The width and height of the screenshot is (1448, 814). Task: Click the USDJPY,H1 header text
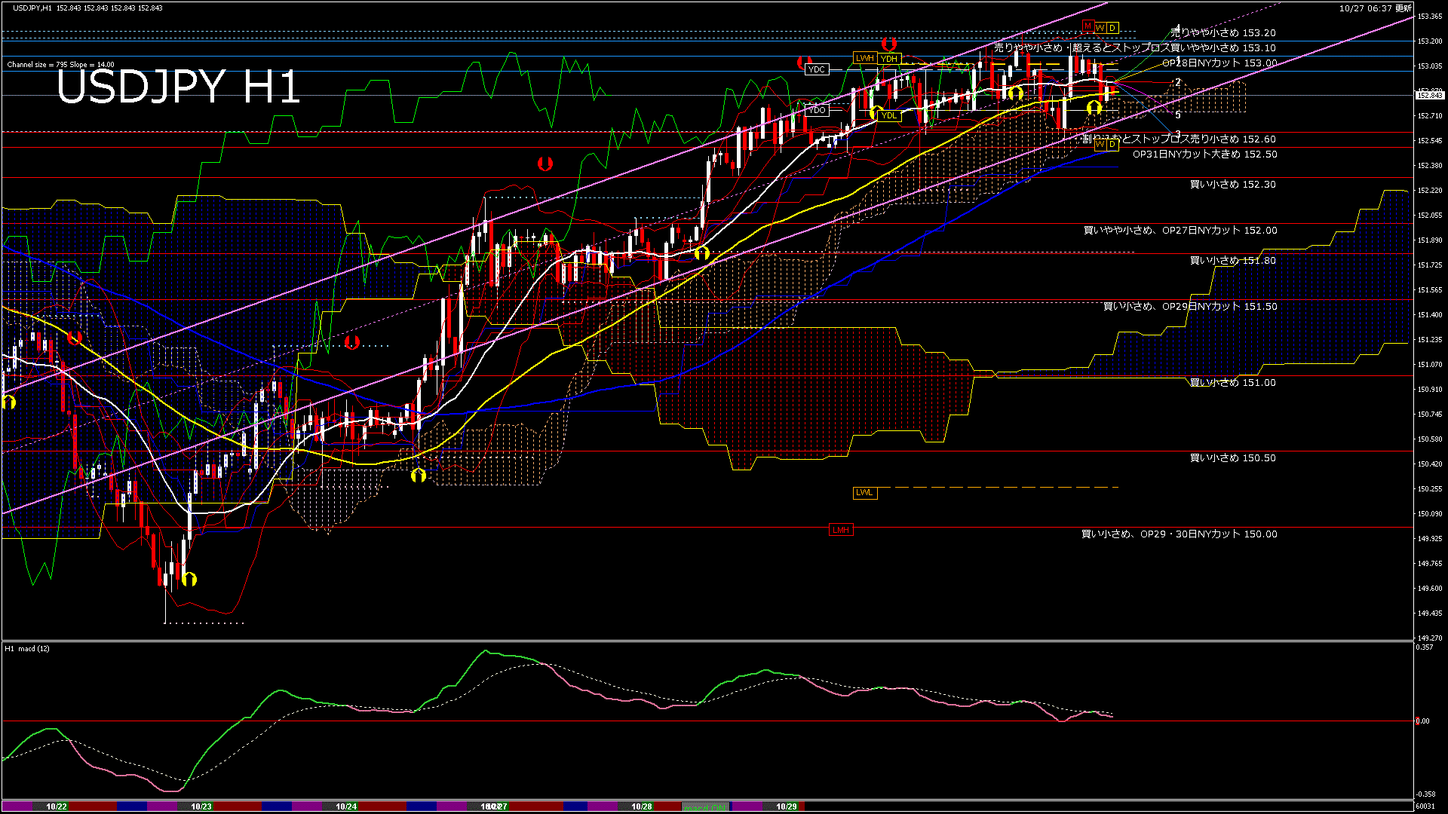pos(32,8)
